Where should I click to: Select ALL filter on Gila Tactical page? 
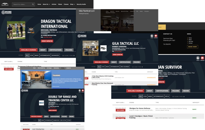[99, 67]
